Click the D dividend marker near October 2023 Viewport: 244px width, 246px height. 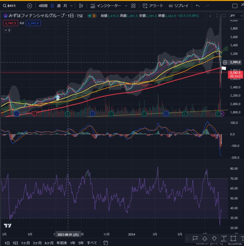tap(93, 114)
